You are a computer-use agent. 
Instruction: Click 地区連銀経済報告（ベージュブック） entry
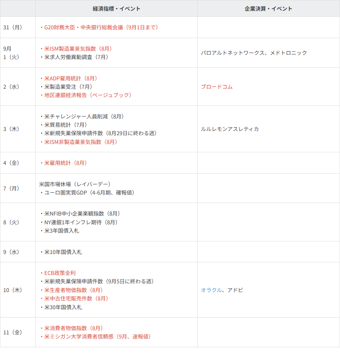[86, 95]
